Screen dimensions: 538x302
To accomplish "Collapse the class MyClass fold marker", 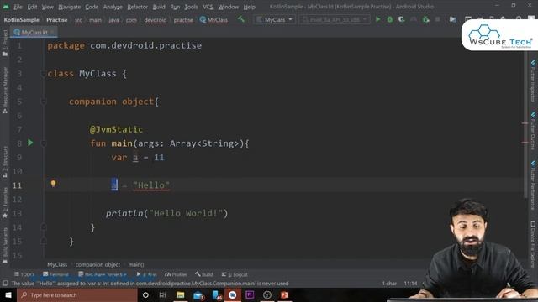I will point(43,74).
